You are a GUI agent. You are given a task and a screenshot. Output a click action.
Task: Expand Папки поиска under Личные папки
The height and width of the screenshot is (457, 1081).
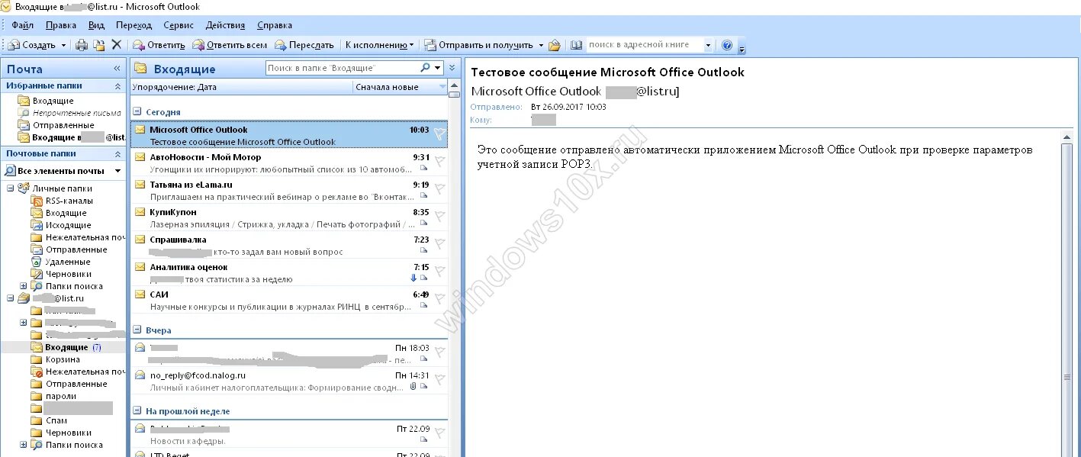tap(23, 286)
